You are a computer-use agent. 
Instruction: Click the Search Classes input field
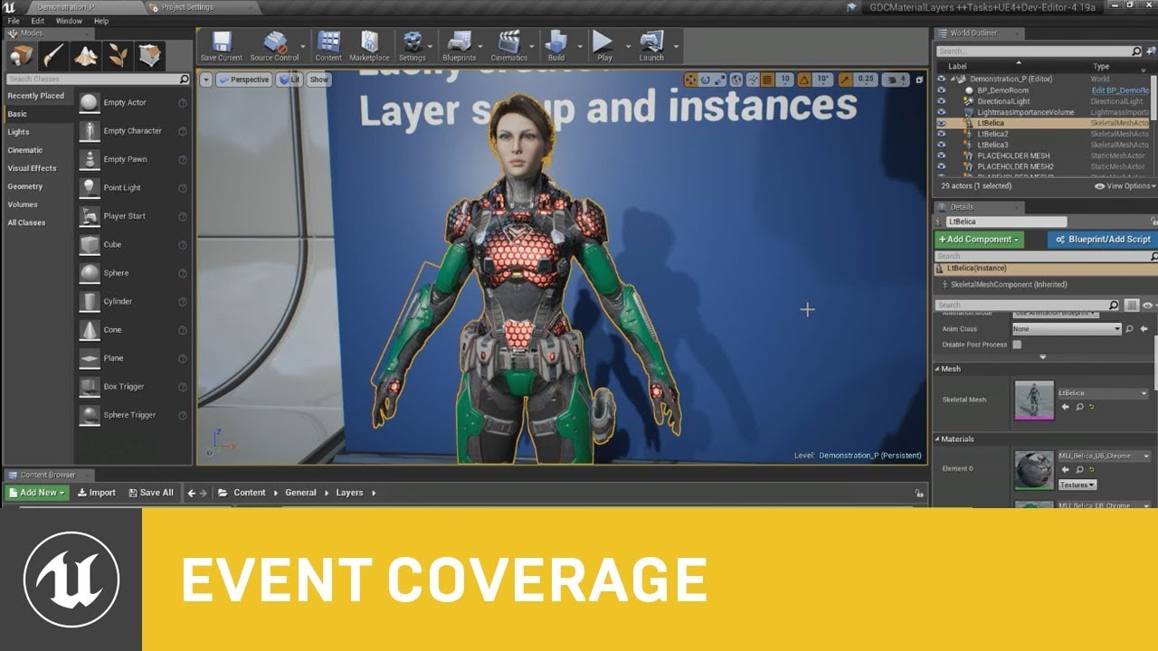[x=97, y=80]
